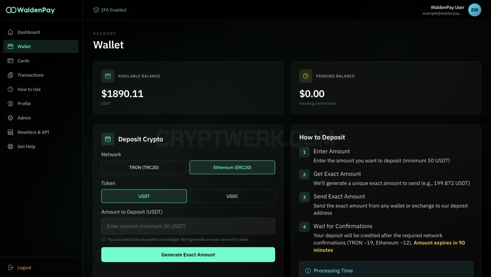Click the Dashboard home icon
Screen dimensions: 491x277
click(10, 32)
